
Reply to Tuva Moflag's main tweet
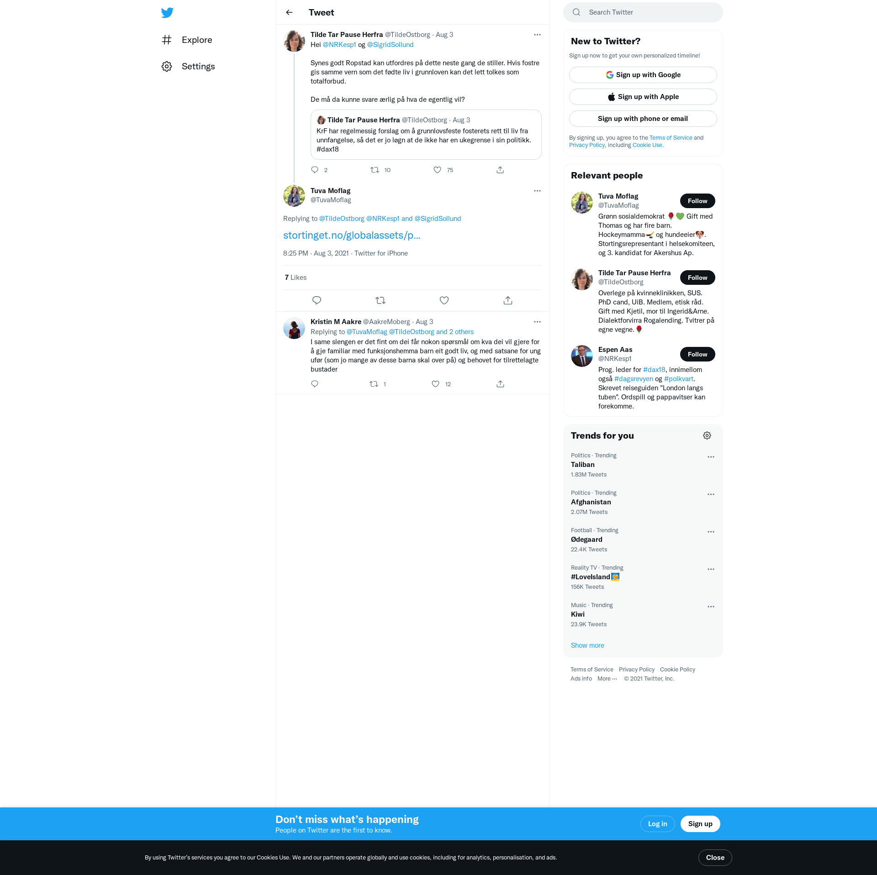click(x=317, y=300)
